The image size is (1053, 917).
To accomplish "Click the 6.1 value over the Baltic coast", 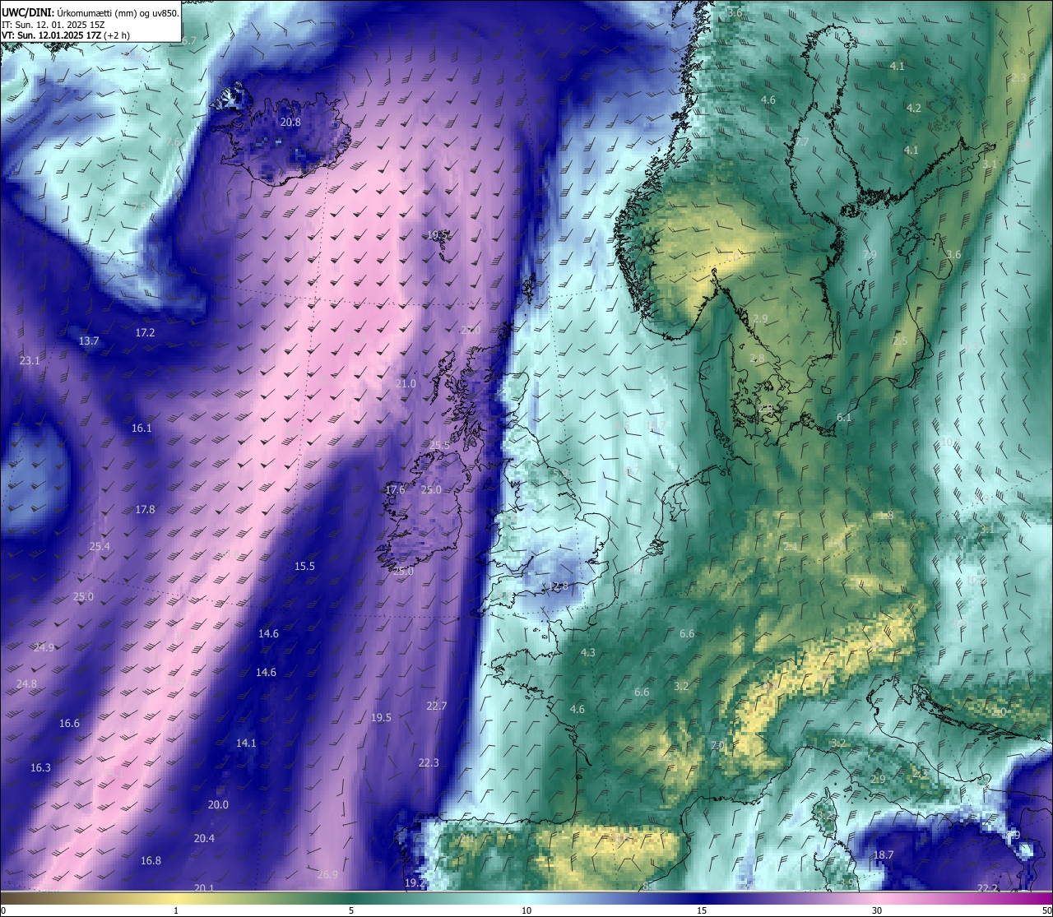I will (x=844, y=418).
